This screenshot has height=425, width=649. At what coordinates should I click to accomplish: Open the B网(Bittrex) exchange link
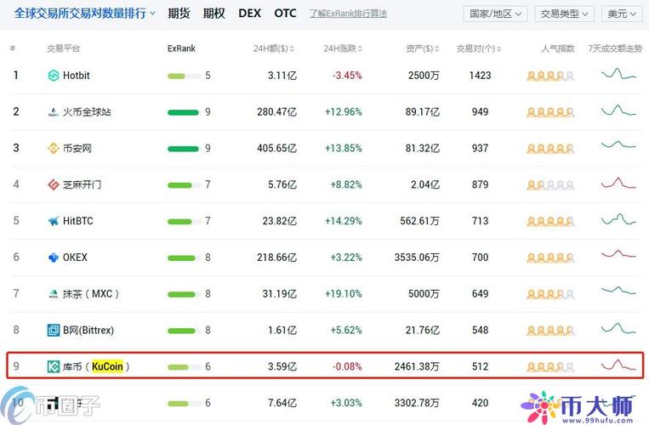[88, 331]
